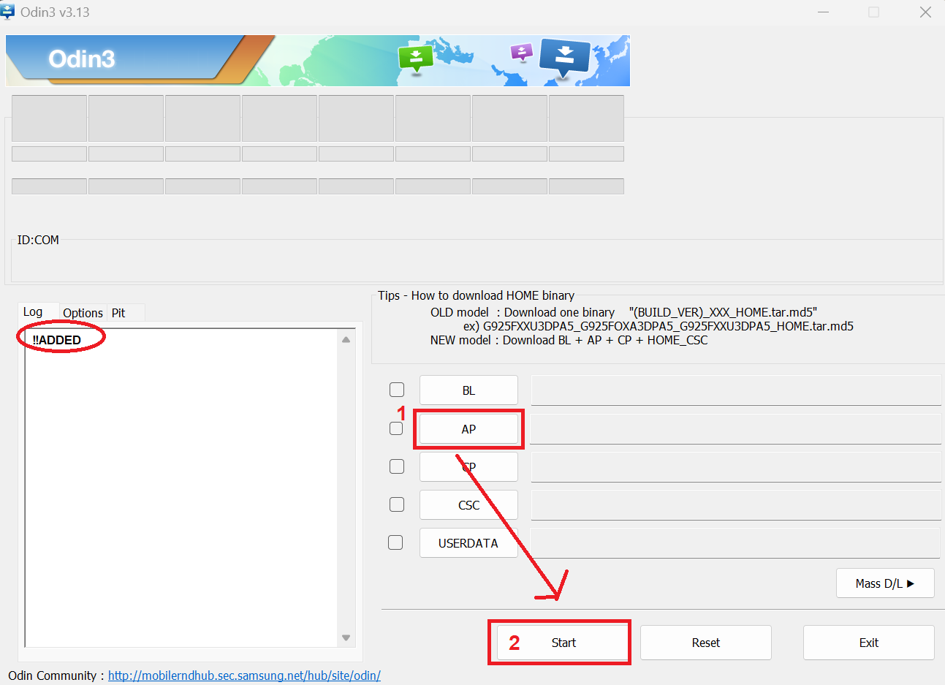945x685 pixels.
Task: Switch to the Log tab
Action: (x=33, y=311)
